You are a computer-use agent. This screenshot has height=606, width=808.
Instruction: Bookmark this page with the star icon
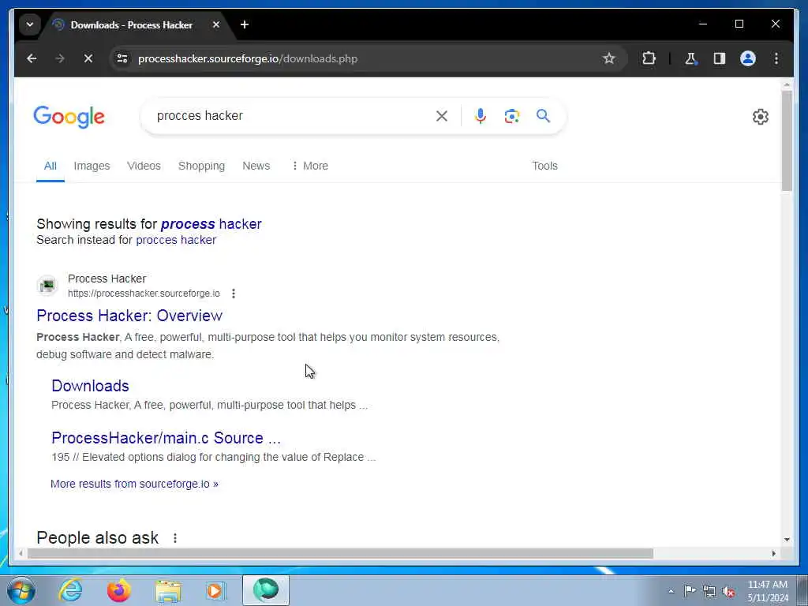pos(608,58)
